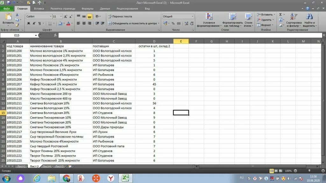Switch to the Вставка tab
Screen dimensions: 326x183
39,9
